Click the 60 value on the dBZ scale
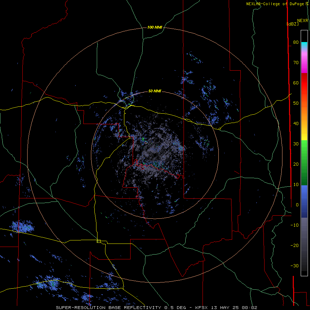 coord(296,83)
